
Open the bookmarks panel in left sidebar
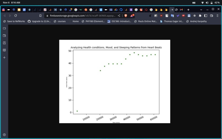click(4, 43)
